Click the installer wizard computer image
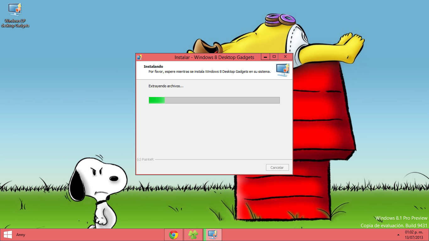The width and height of the screenshot is (429, 241). (283, 70)
